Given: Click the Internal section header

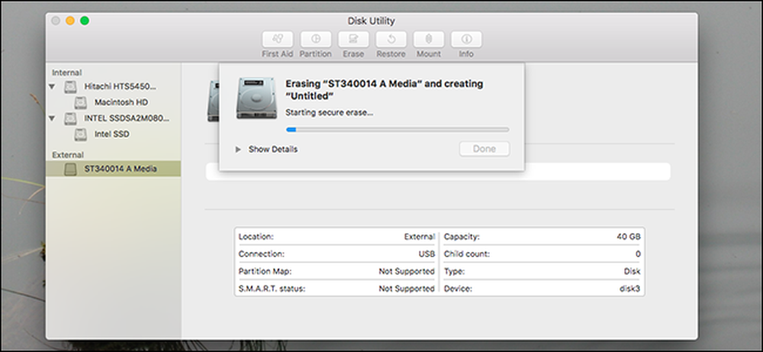Looking at the screenshot, I should 67,73.
